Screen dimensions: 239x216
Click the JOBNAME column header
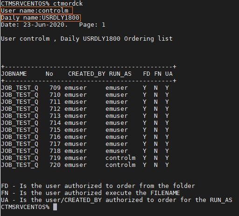tap(14, 74)
